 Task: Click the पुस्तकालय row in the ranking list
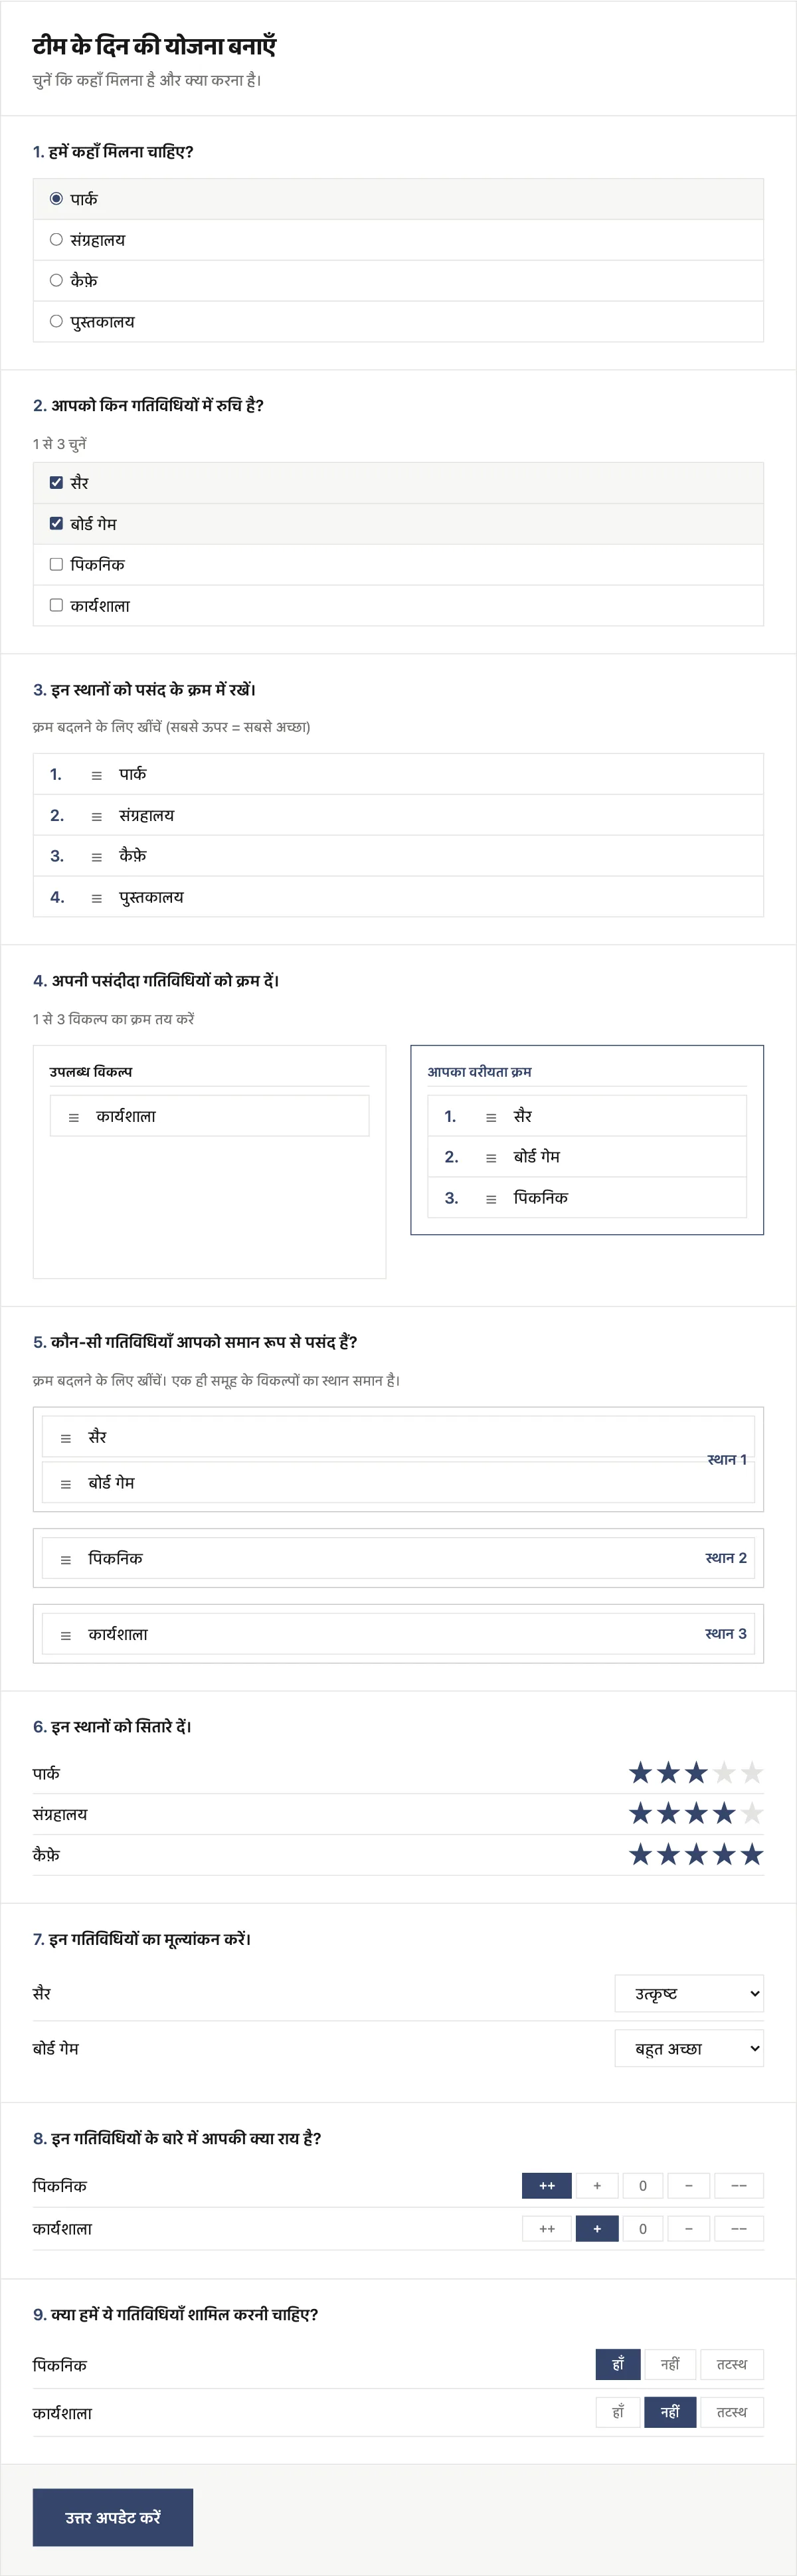[x=398, y=897]
